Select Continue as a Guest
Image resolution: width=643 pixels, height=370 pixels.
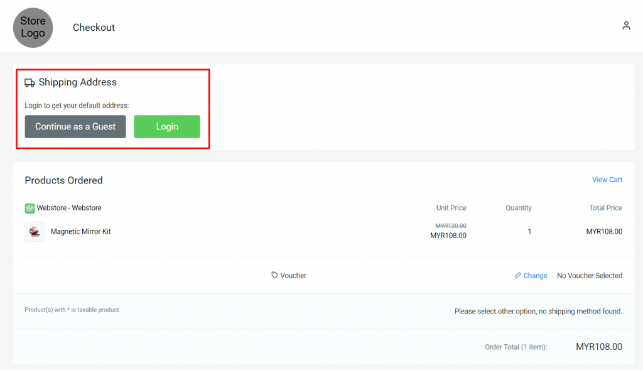tap(75, 126)
